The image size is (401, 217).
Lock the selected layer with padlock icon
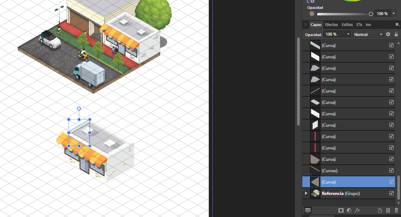[396, 34]
